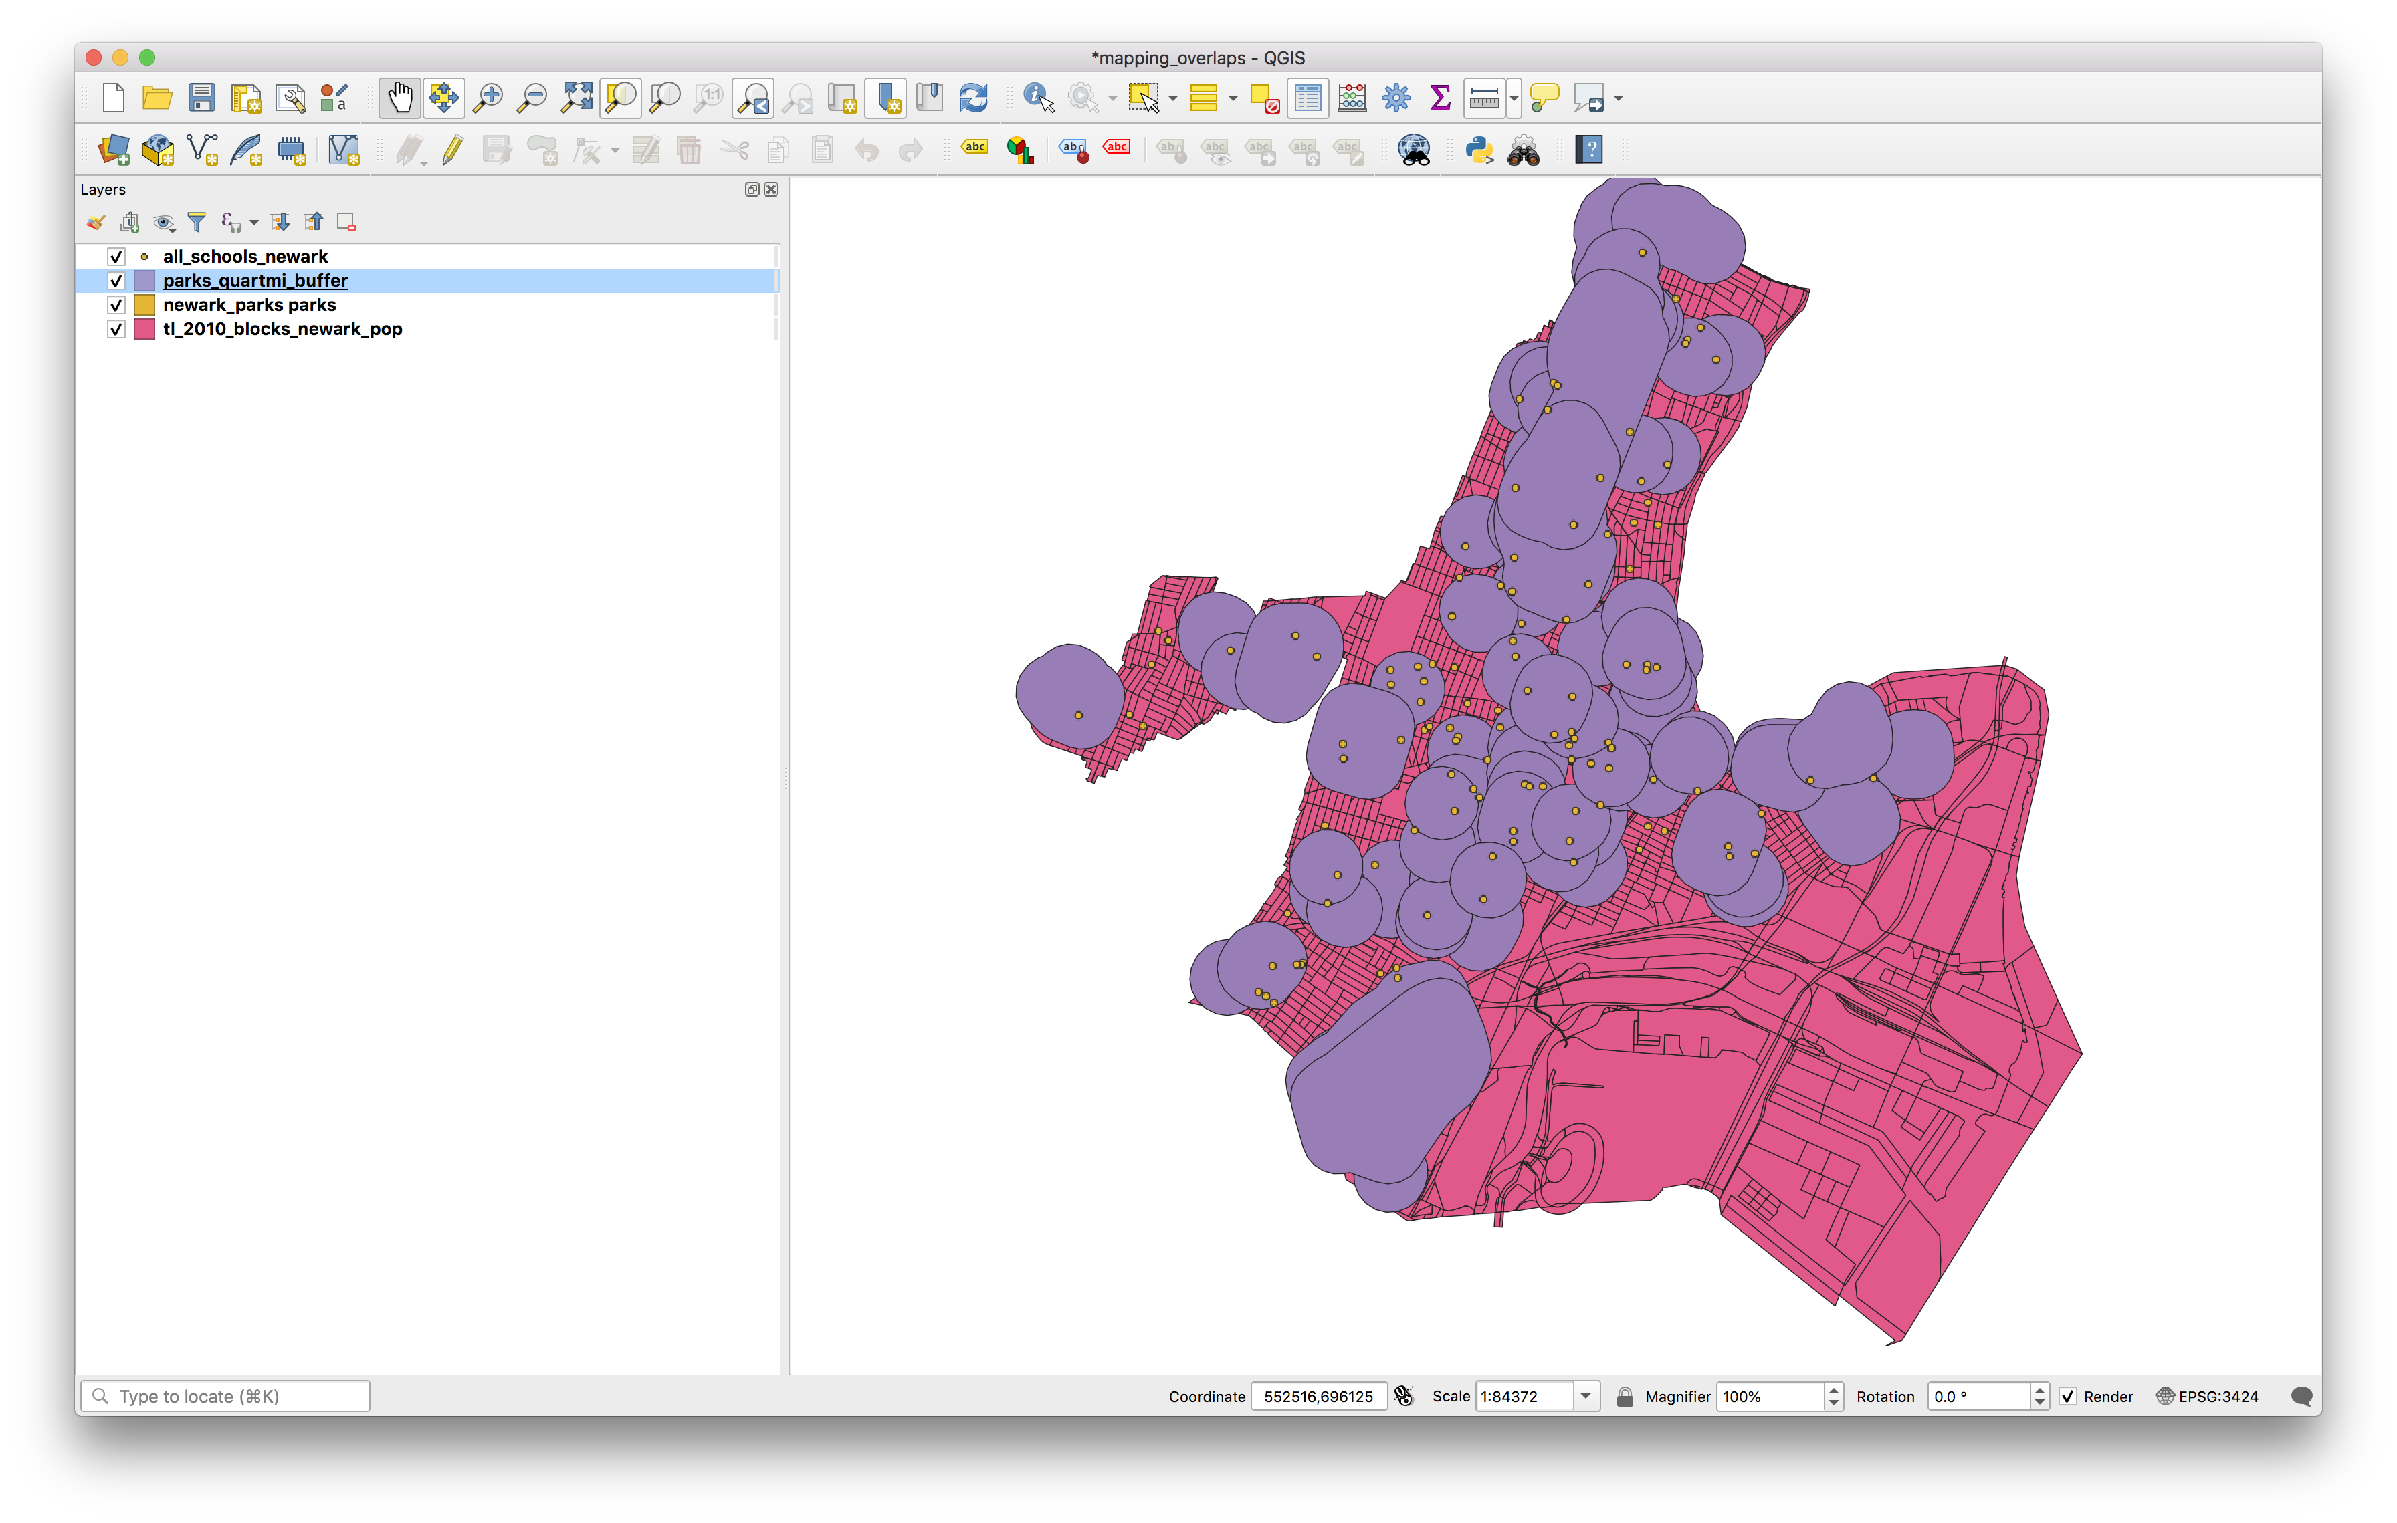
Task: Open the Python Console icon
Action: pos(1479,150)
